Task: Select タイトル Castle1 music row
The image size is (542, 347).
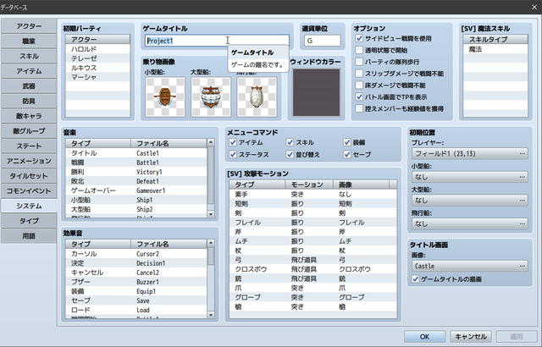Action: tap(136, 153)
